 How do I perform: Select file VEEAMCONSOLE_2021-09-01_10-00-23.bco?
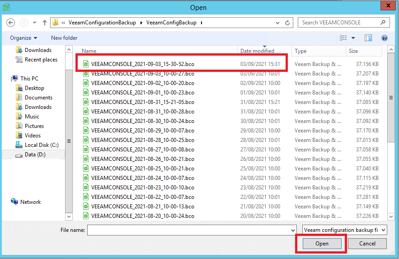tap(142, 93)
